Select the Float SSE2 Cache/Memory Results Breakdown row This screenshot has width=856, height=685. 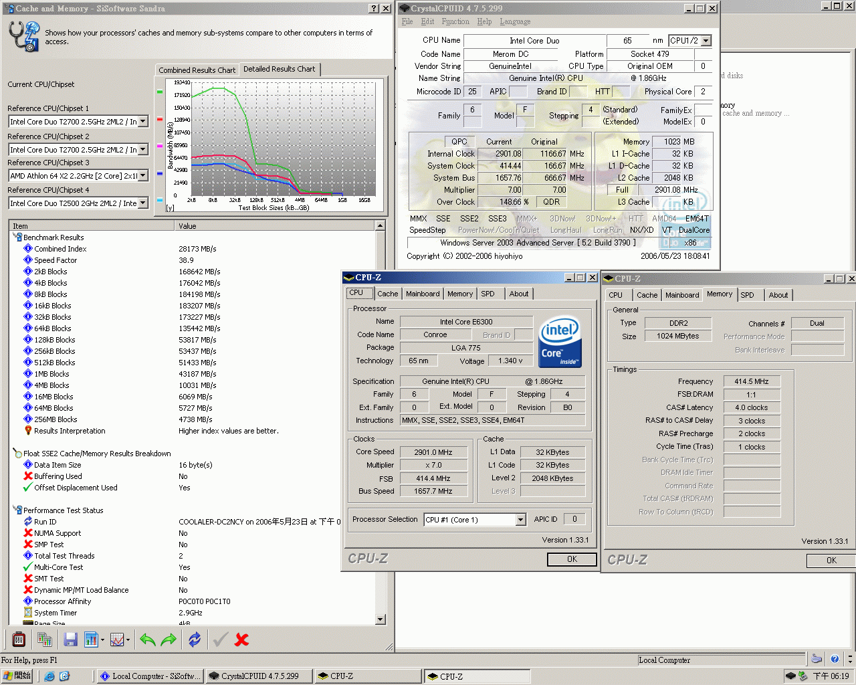coord(193,454)
